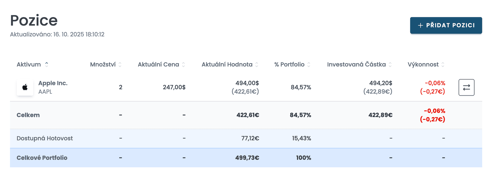Screen dimensions: 493x174
Task: Click the 77,12€ available cash value
Action: point(250,138)
